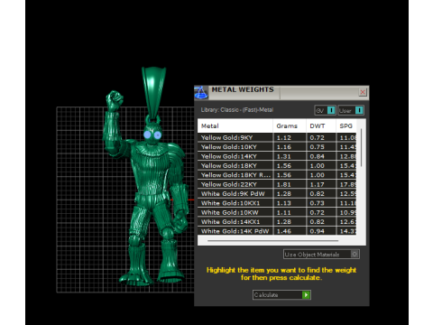Click the green arrow on Calculate
The image size is (433, 325).
pyautogui.click(x=306, y=294)
